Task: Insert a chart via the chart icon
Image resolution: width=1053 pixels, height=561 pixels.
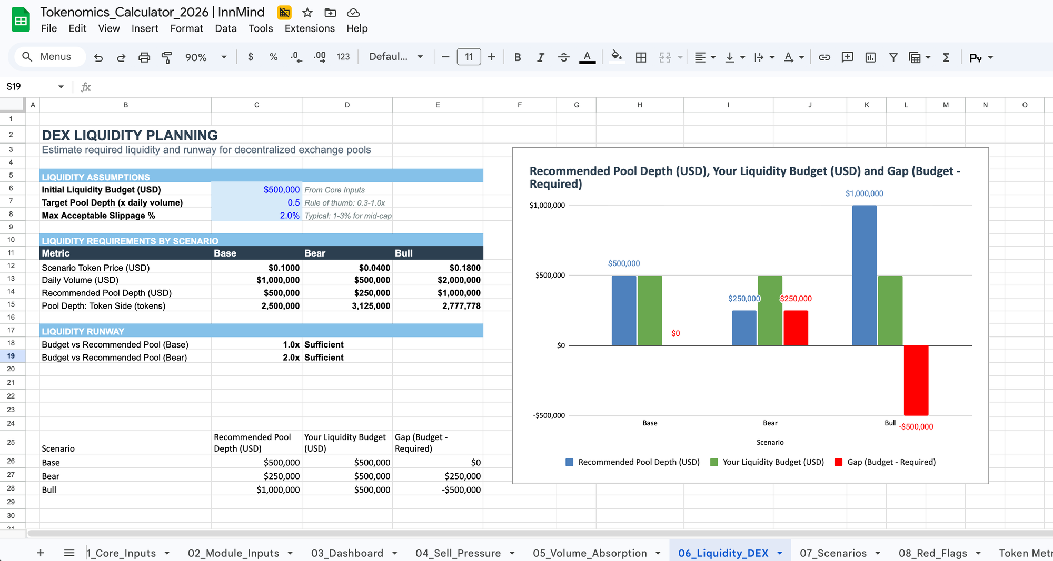Action: coord(870,57)
